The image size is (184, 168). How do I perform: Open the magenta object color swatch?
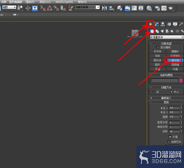click(181, 80)
